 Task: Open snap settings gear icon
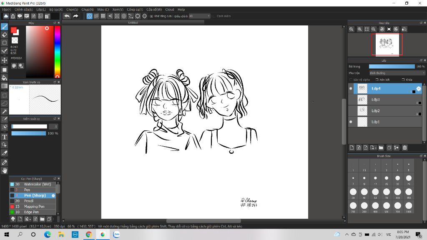coord(145,16)
